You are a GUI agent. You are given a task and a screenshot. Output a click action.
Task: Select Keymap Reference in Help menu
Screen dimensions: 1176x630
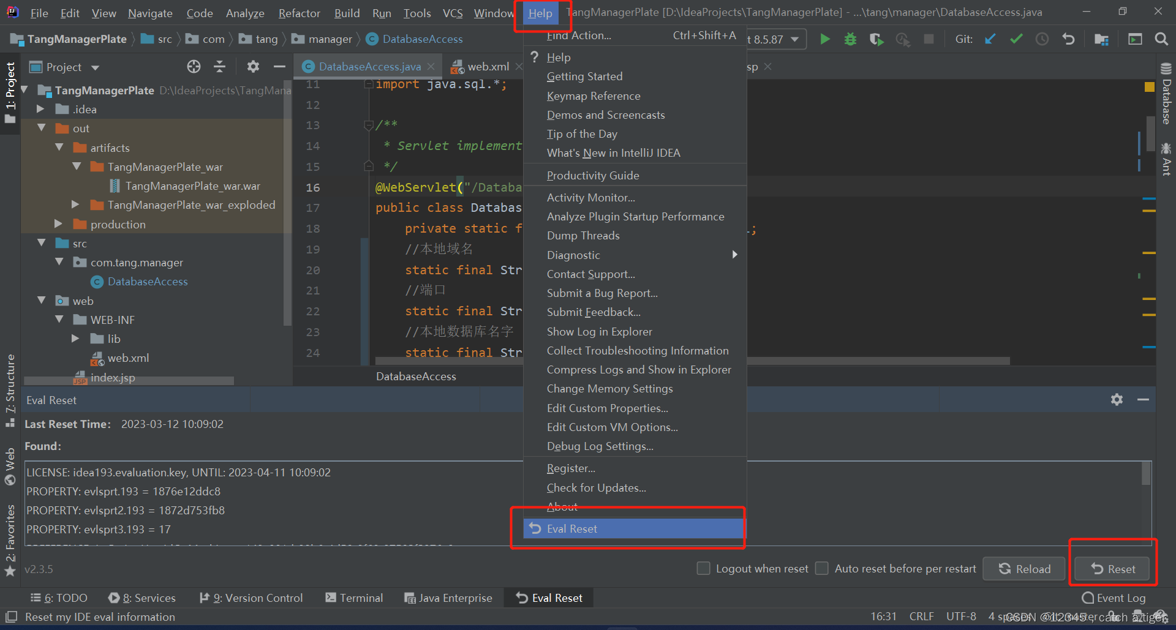(635, 96)
